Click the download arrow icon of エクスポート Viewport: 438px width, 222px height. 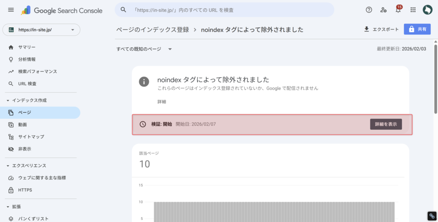click(x=367, y=29)
